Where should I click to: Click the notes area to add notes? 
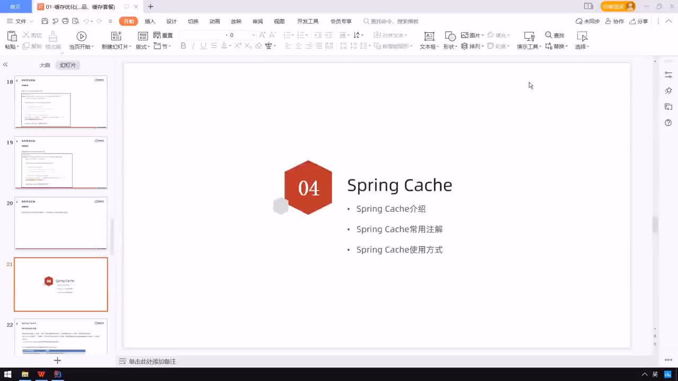[153, 361]
